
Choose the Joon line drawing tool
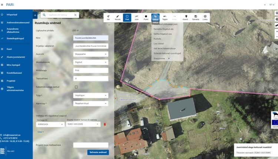tap(136, 17)
